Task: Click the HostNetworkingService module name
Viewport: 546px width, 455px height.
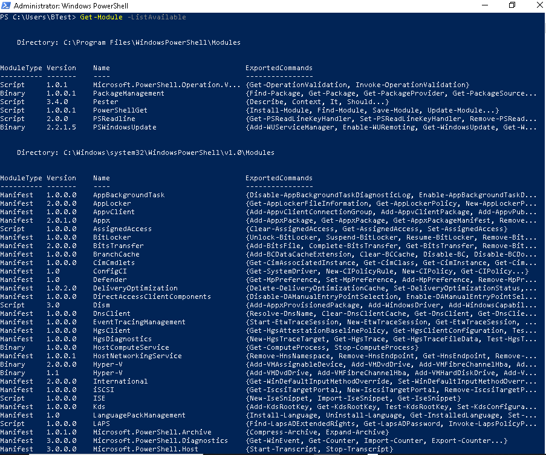Action: (137, 356)
